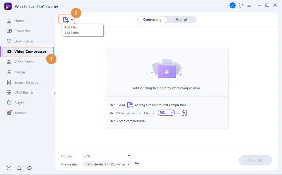Image resolution: width=282 pixels, height=175 pixels.
Task: Expand the File Location dropdown arrow
Action: click(129, 164)
